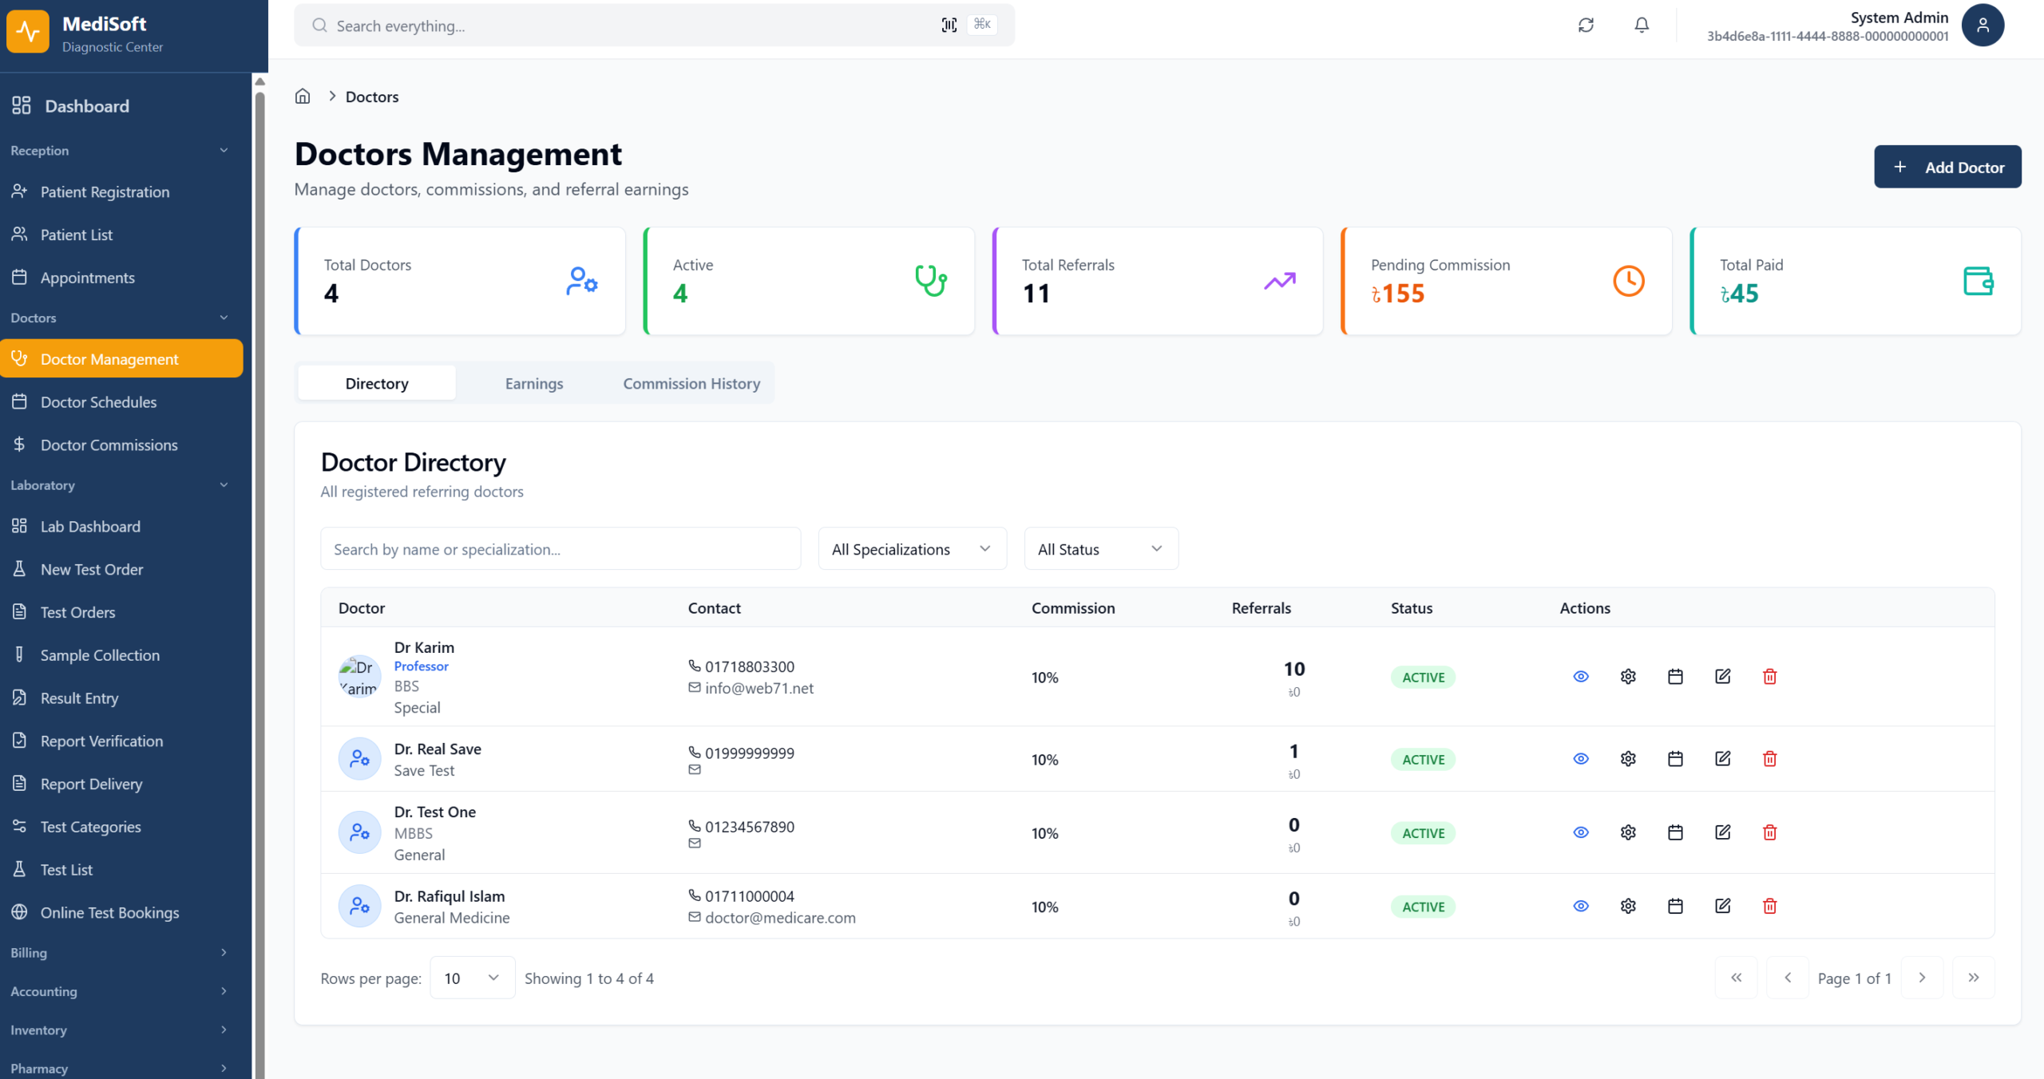The image size is (2044, 1079).
Task: Open the schedule calendar icon for Dr Karim
Action: 1675,676
